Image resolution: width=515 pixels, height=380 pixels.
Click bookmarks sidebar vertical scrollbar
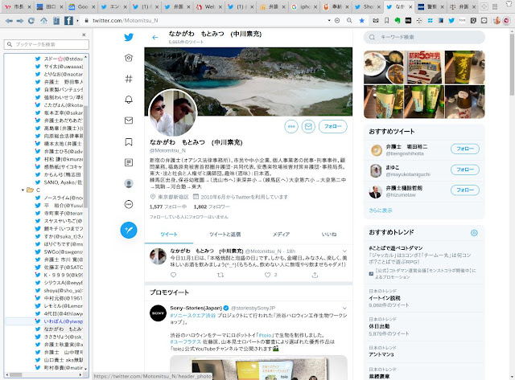pos(86,157)
